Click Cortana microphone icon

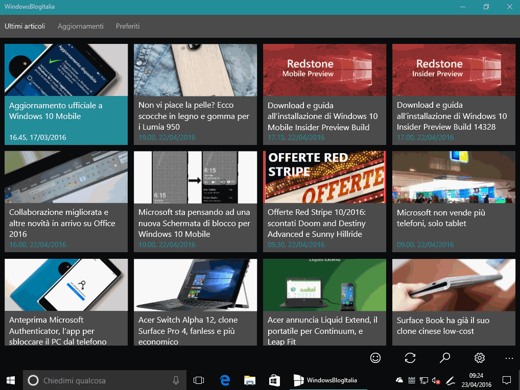[x=176, y=380]
